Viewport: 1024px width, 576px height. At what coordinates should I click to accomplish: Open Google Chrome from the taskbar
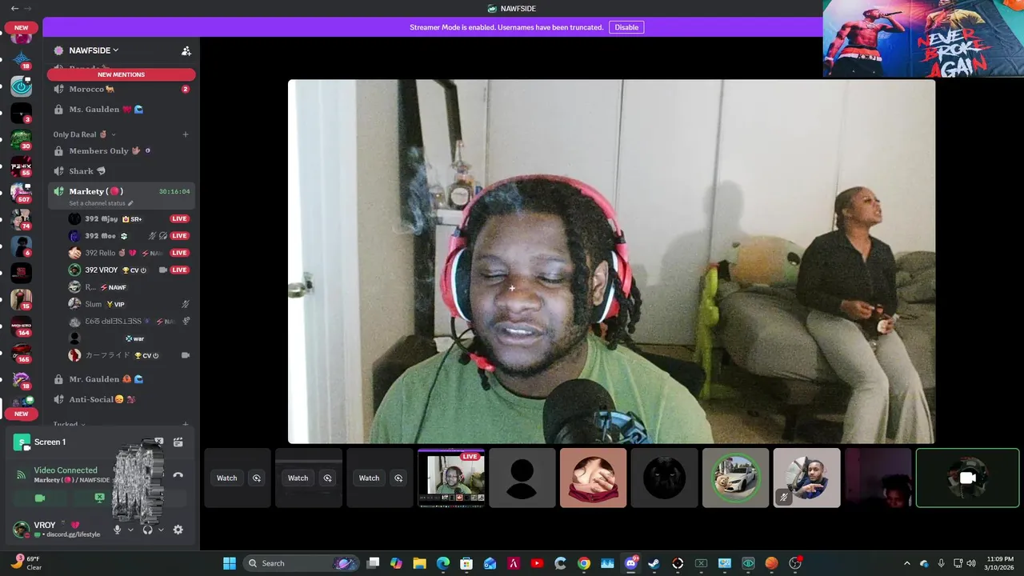tap(584, 563)
